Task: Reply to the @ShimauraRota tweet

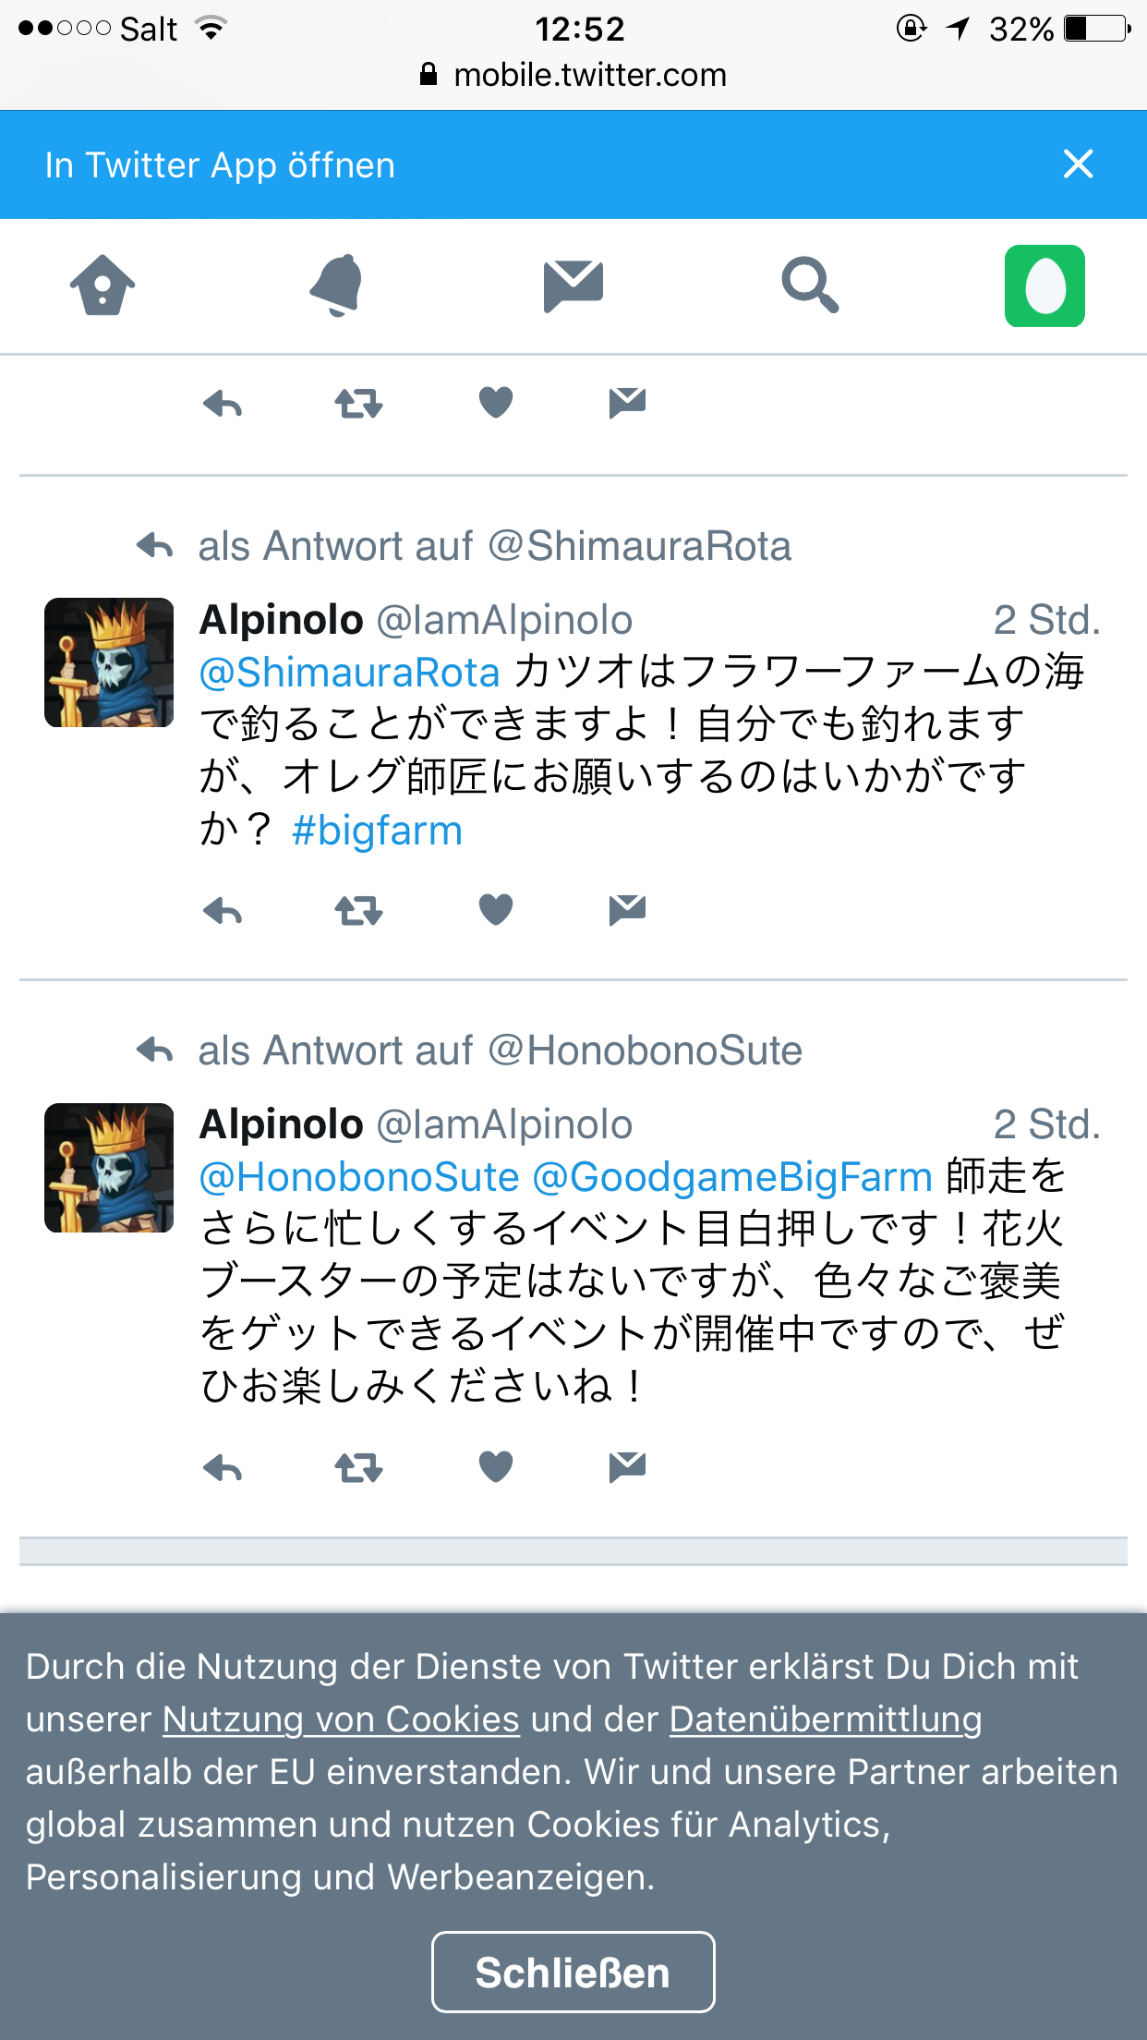Action: point(223,911)
